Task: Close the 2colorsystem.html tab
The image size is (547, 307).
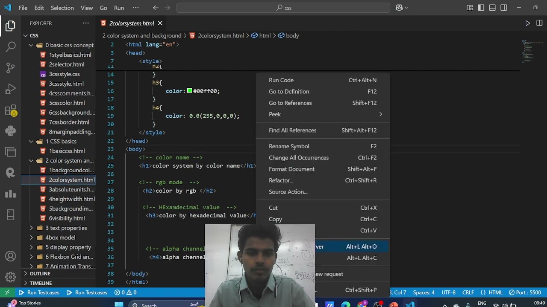Action: [160, 23]
